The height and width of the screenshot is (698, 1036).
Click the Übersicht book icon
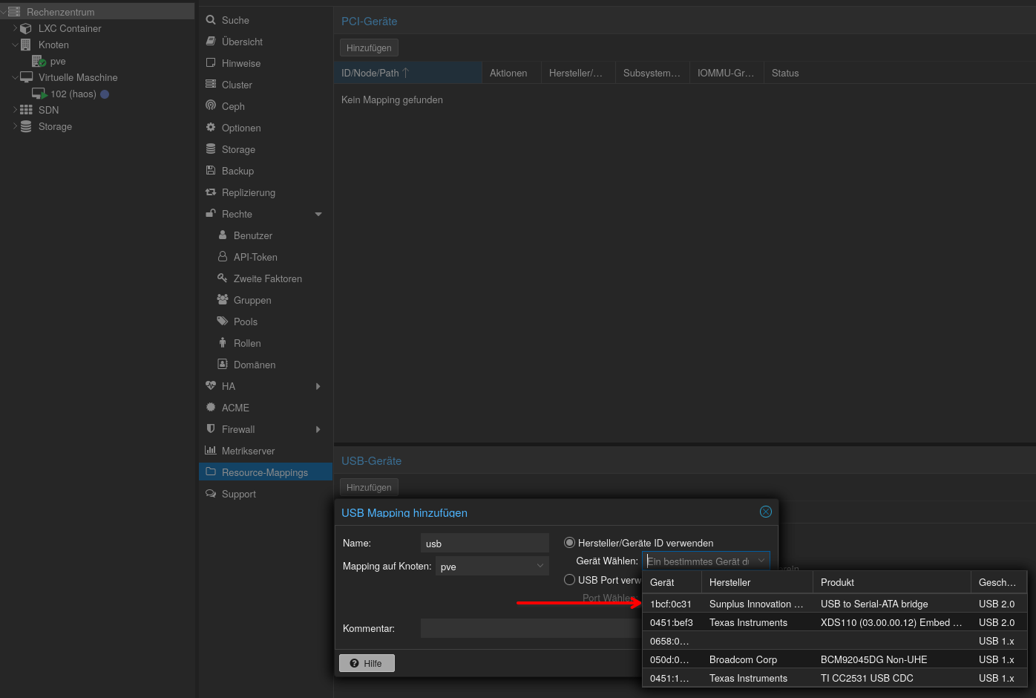click(211, 42)
